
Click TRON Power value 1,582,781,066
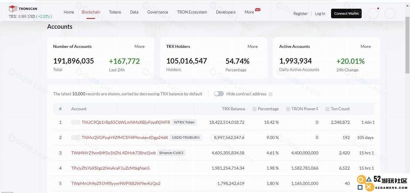[x=305, y=168]
